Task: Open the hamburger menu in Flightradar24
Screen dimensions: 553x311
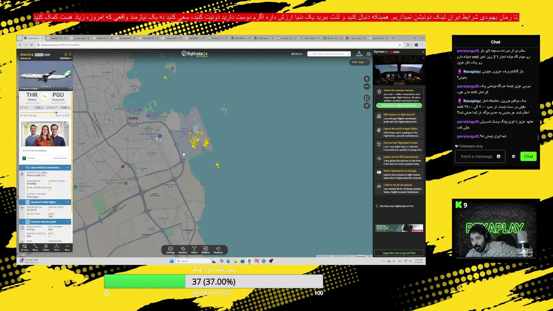Action: coord(369,54)
